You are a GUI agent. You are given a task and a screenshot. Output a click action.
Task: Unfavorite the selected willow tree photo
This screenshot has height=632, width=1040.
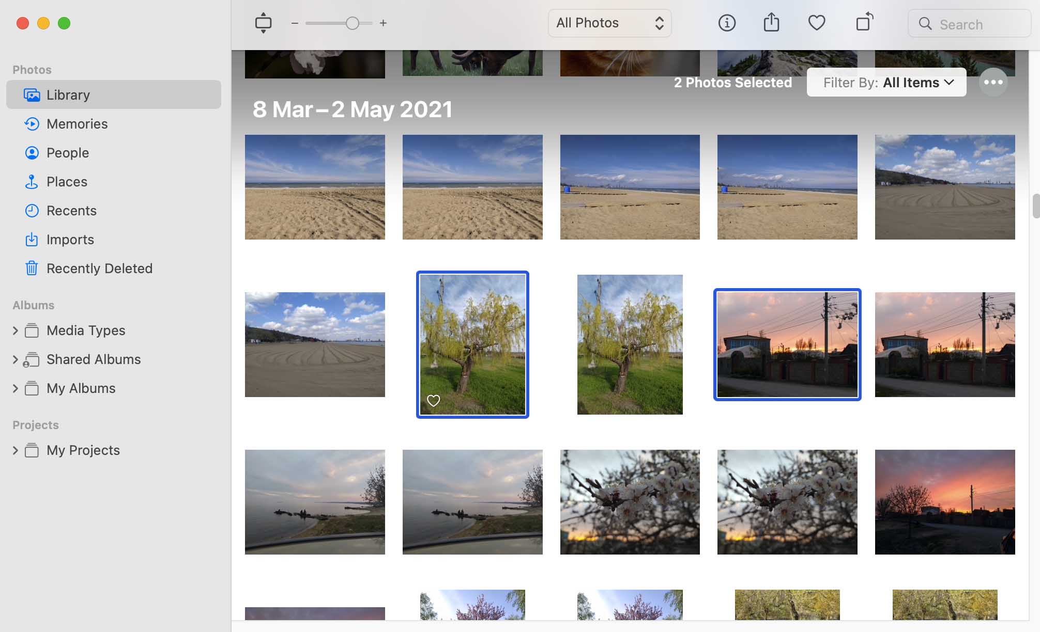point(433,400)
